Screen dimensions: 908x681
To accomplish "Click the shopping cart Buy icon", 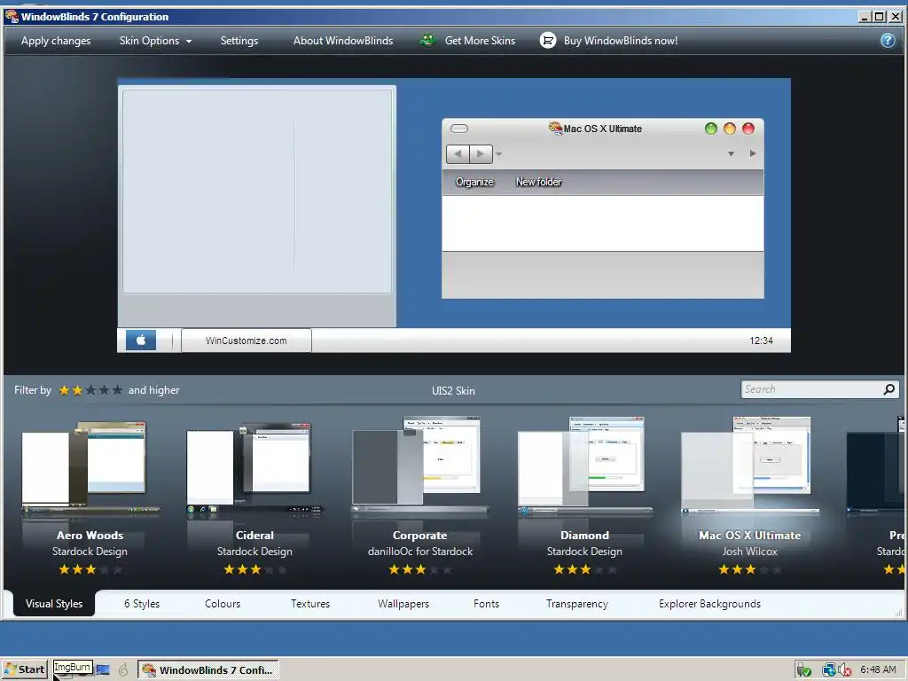I will pyautogui.click(x=548, y=40).
